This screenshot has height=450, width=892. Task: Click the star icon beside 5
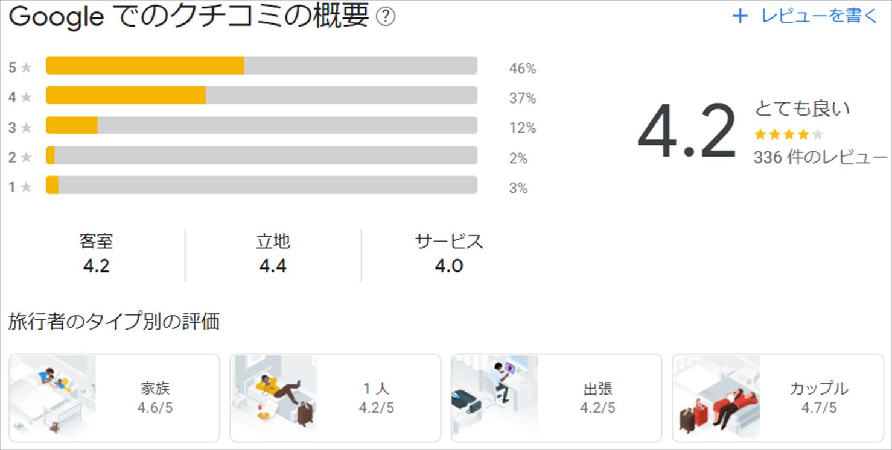click(26, 67)
